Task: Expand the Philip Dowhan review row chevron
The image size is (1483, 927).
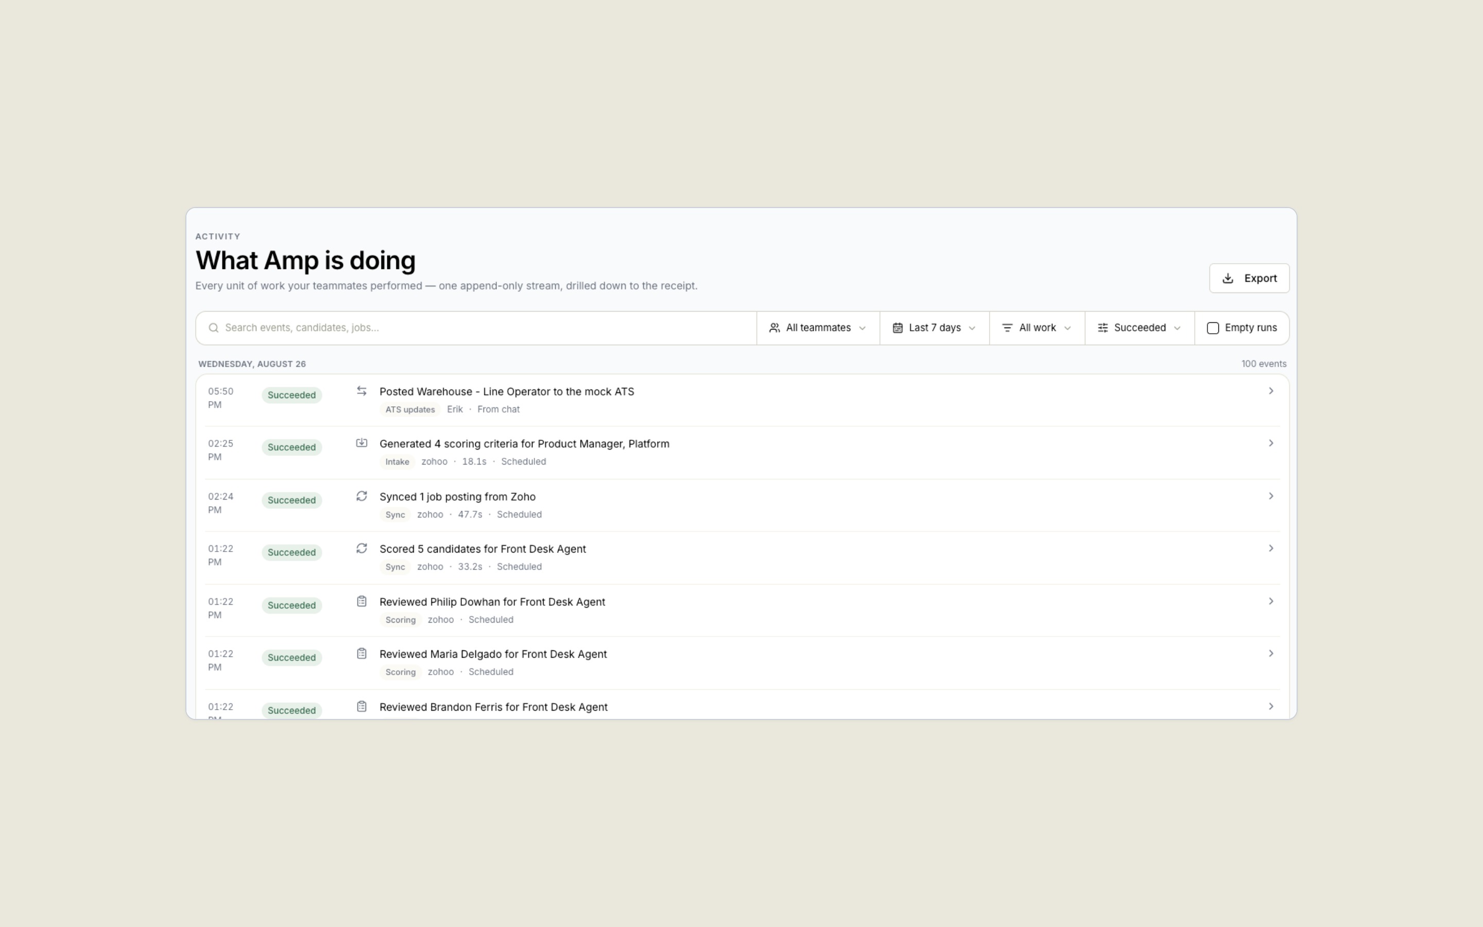Action: tap(1271, 601)
